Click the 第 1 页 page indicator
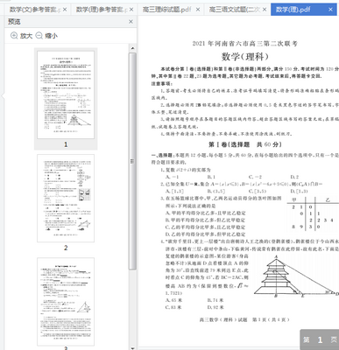This screenshot has width=339, height=350. point(320,339)
